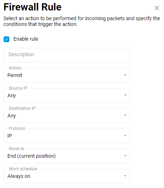Click the Enable rule label text

tap(26, 39)
